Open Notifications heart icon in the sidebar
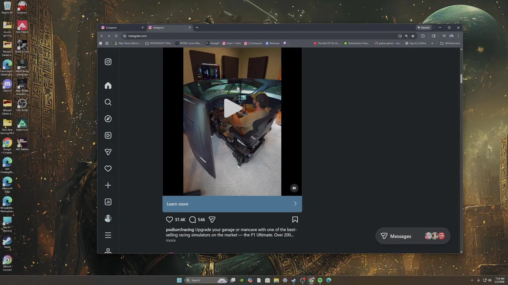 (108, 169)
